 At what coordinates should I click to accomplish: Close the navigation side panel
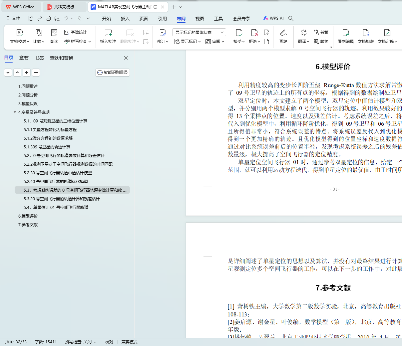click(126, 58)
